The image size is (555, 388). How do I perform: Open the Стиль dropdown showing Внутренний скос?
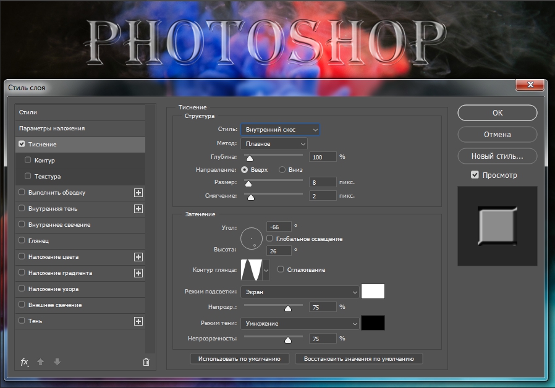pos(280,130)
